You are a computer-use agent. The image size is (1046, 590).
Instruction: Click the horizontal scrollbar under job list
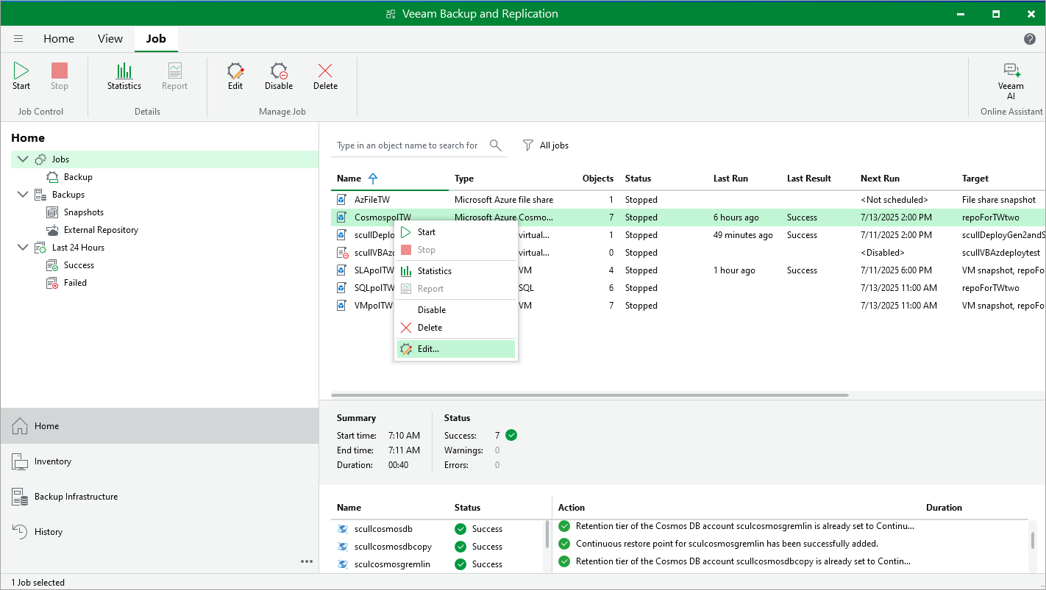tap(590, 395)
